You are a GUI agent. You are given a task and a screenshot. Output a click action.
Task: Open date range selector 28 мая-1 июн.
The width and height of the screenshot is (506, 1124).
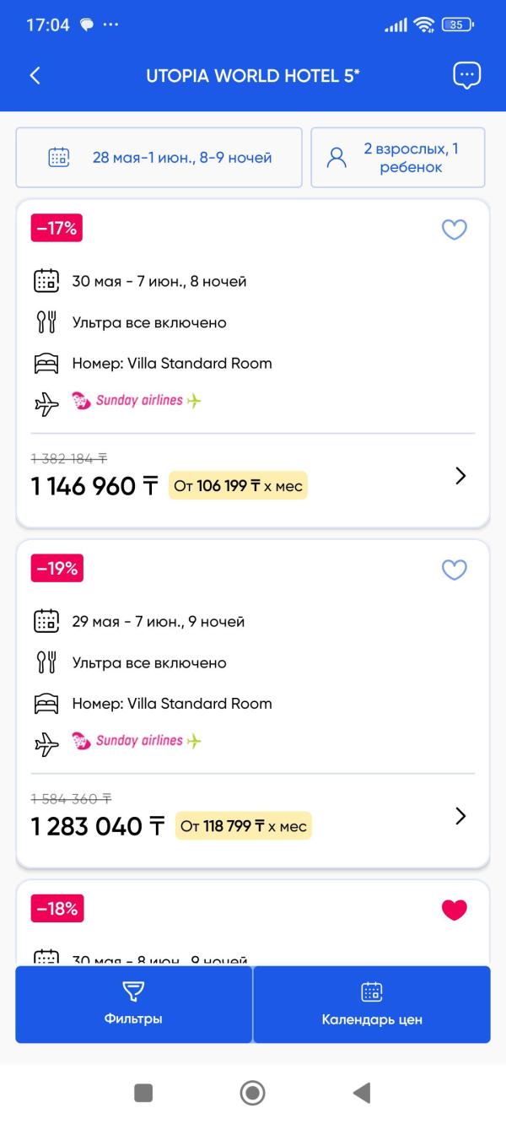point(159,157)
